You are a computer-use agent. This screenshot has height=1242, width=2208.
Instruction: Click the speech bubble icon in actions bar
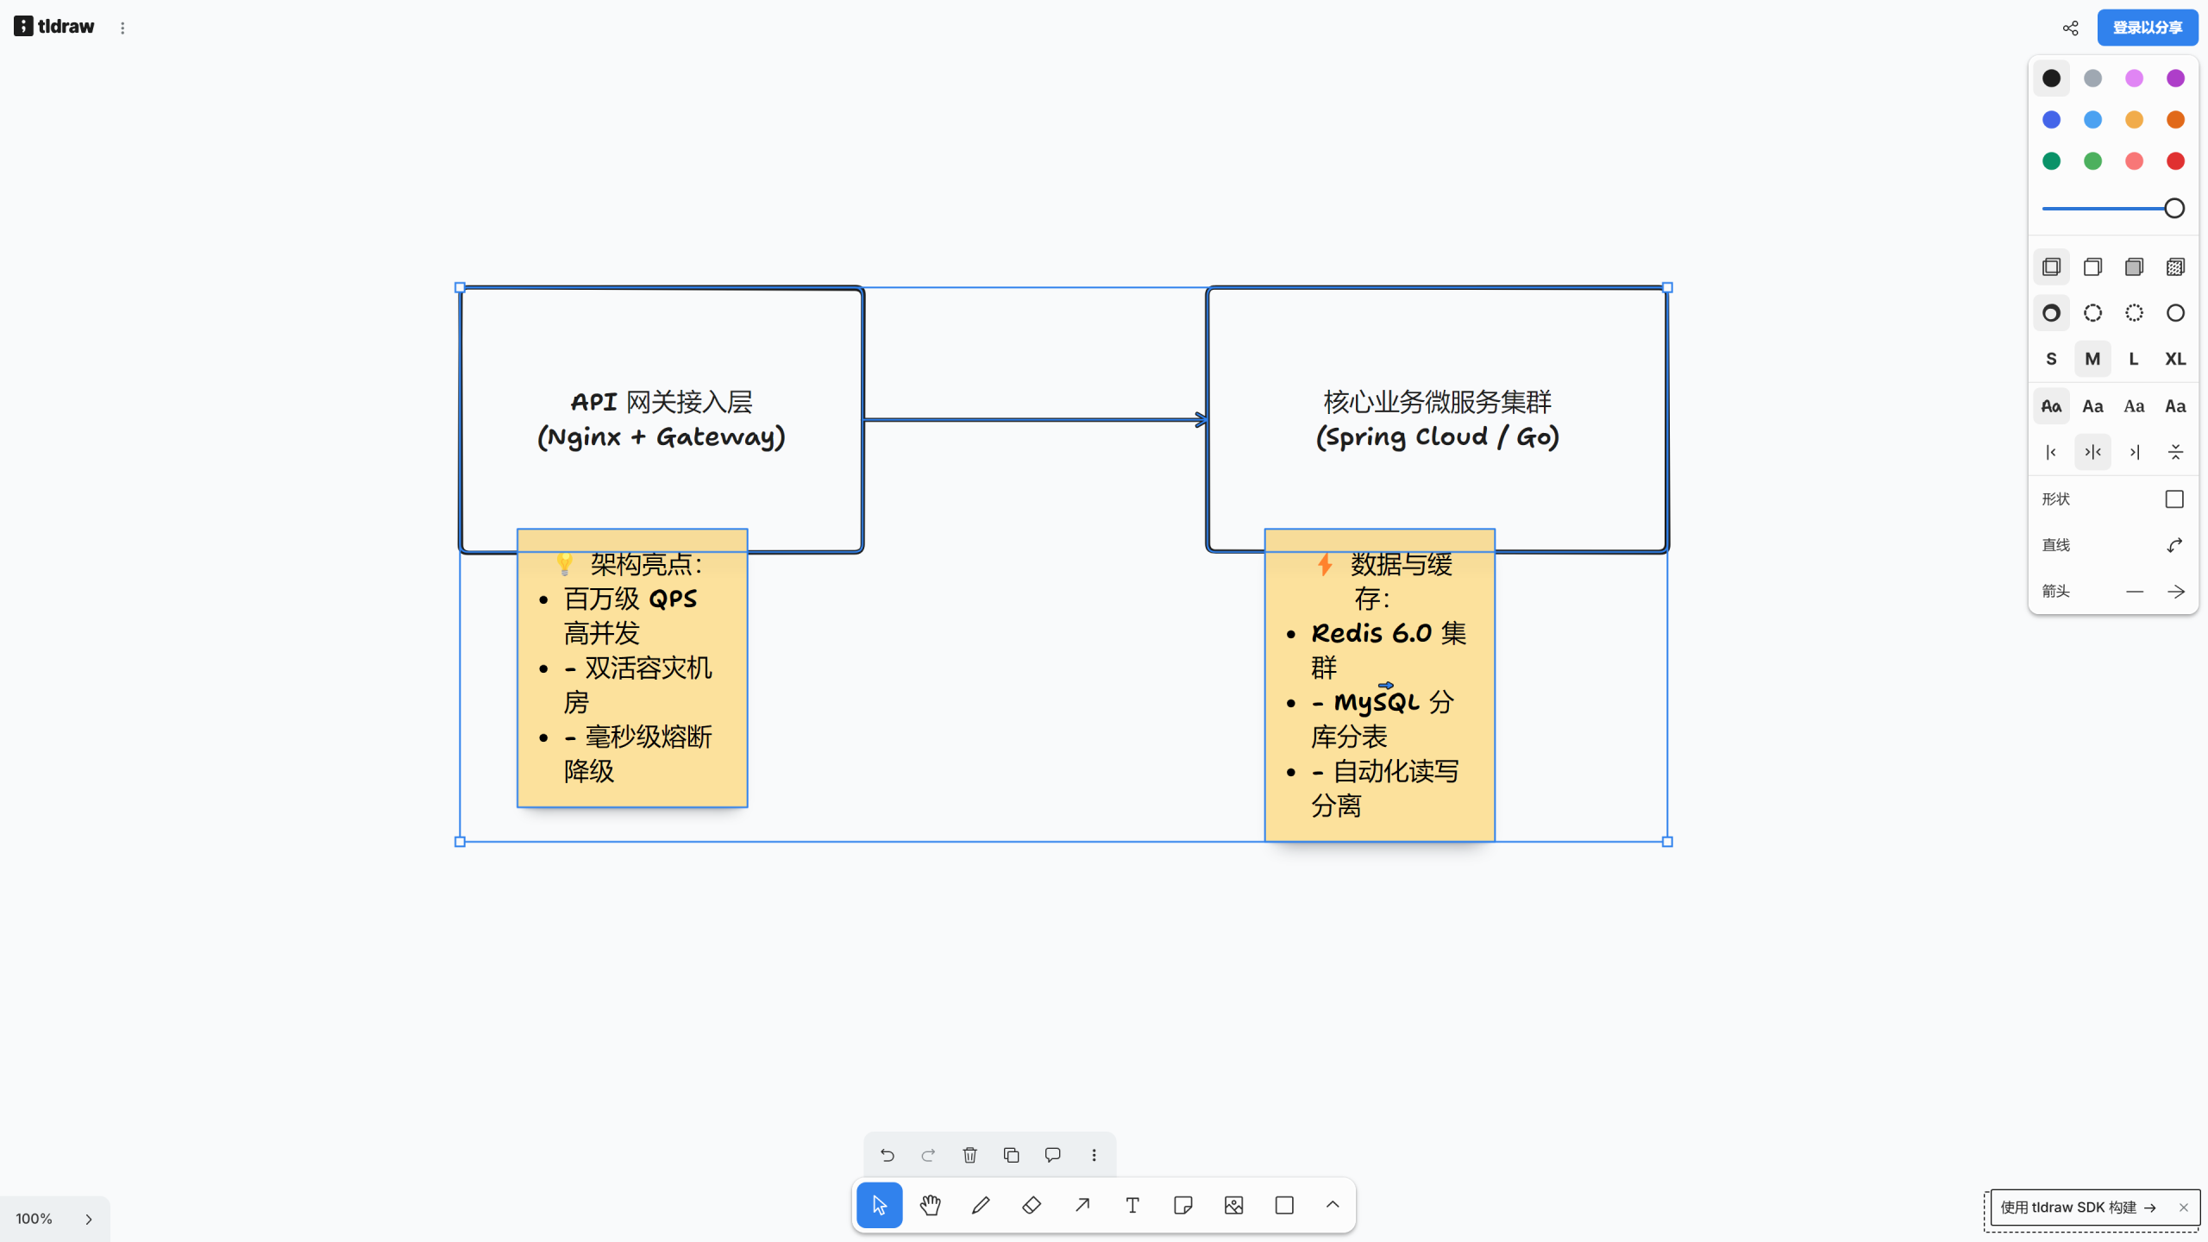[x=1052, y=1155]
